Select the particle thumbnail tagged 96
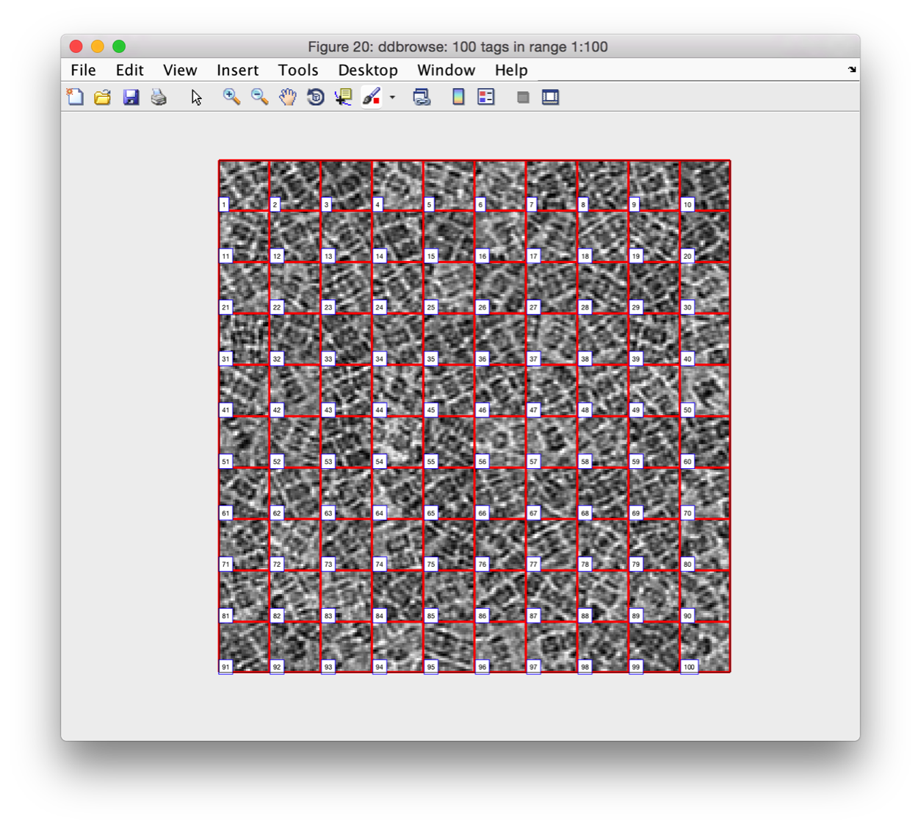 (500, 648)
